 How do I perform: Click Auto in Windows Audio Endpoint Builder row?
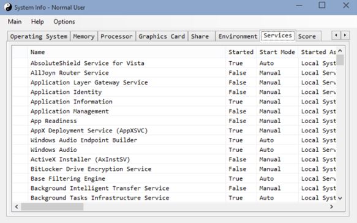click(x=266, y=140)
